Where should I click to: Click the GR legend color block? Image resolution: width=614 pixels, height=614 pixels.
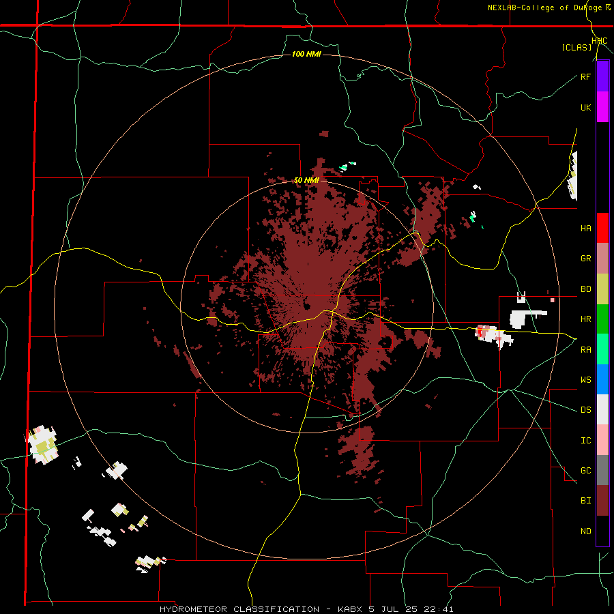pyautogui.click(x=602, y=259)
